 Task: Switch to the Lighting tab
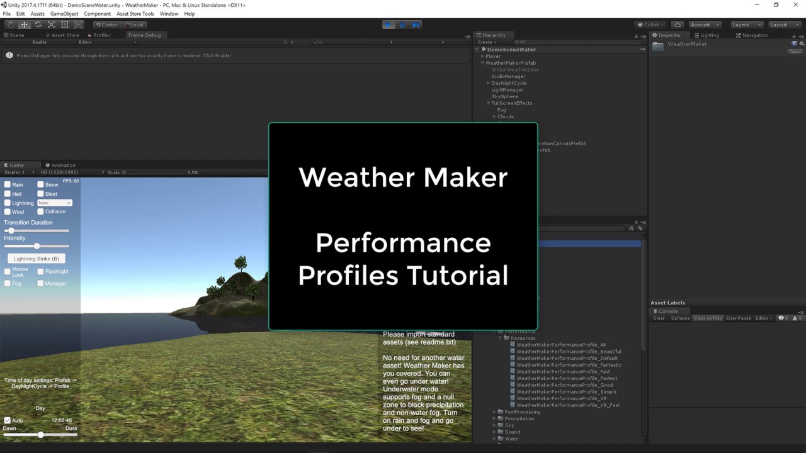(x=707, y=35)
